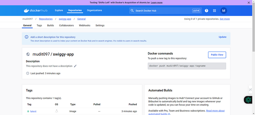Switch to the General tab
The image size is (255, 115).
27,25
